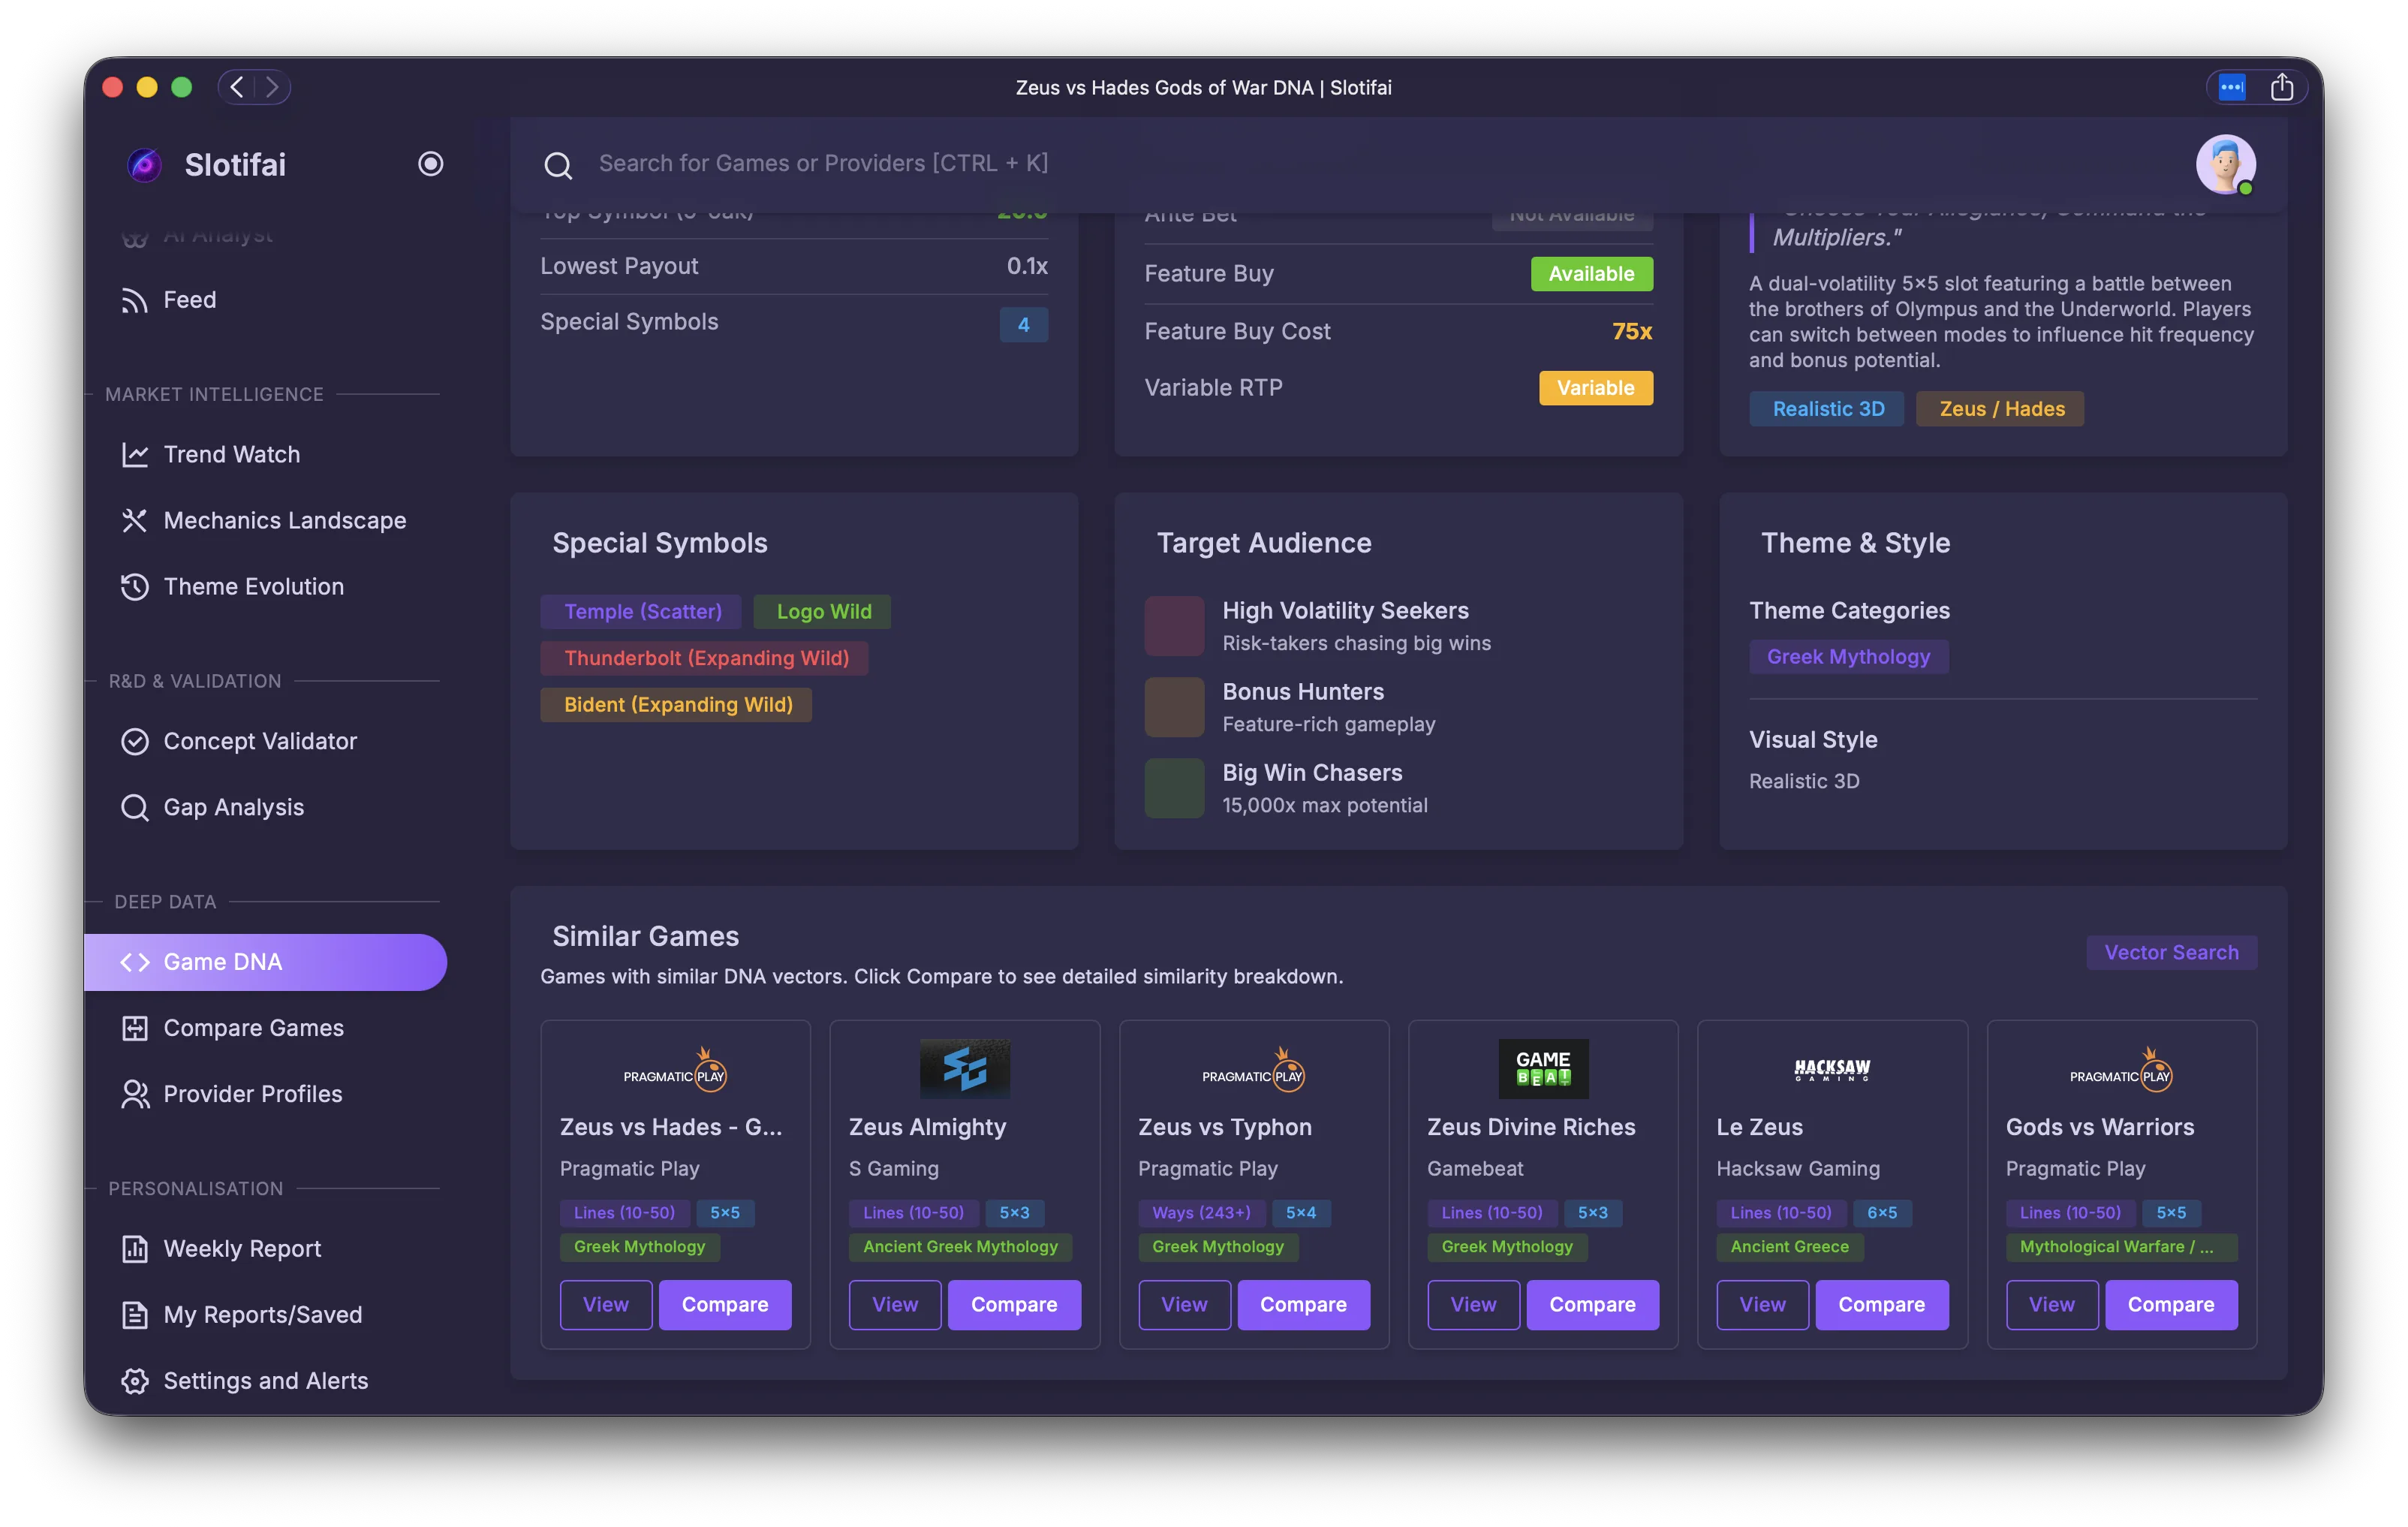Toggle the sidebar collapse radio icon
2408x1527 pixels.
430,164
